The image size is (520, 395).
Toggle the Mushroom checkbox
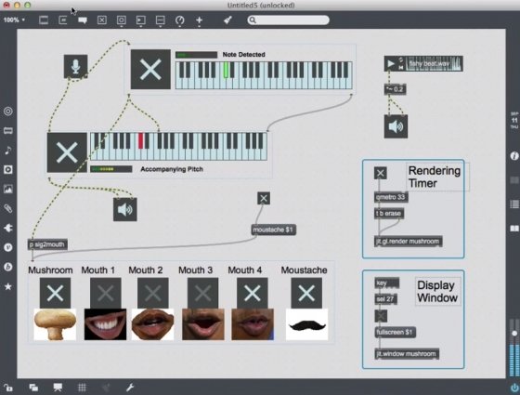pyautogui.click(x=55, y=293)
